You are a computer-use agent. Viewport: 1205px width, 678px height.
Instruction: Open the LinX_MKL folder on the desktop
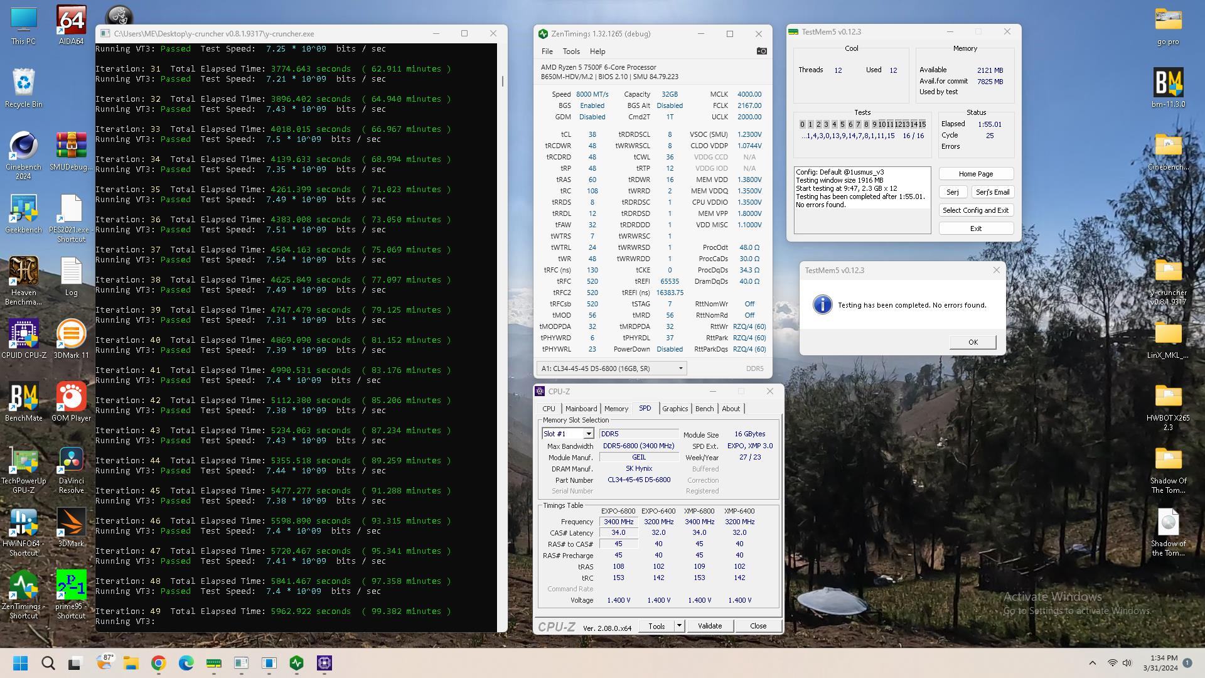point(1168,339)
